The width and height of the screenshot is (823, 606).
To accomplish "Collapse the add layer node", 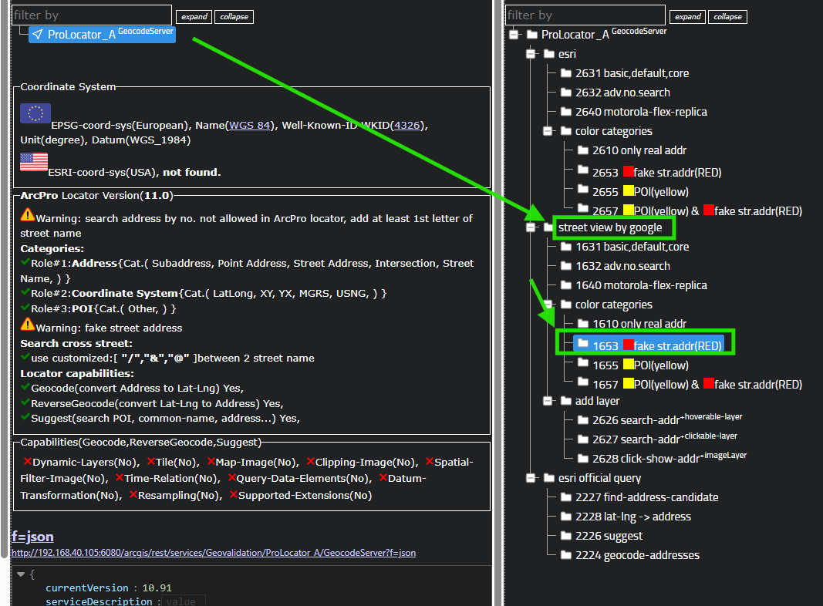I will 547,401.
